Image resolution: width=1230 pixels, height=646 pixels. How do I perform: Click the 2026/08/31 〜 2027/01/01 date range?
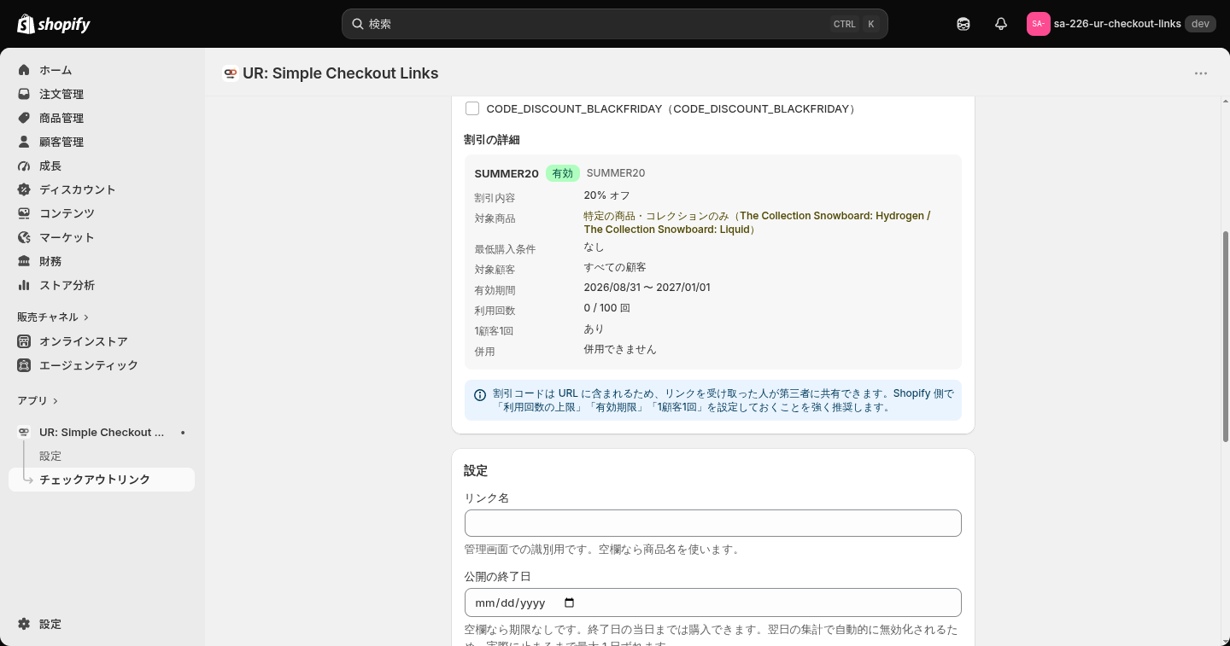coord(647,288)
